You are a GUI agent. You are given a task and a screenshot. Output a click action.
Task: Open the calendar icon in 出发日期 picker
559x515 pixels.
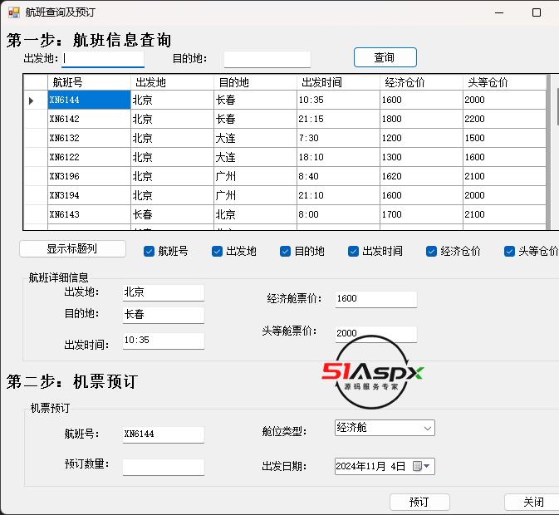point(417,467)
